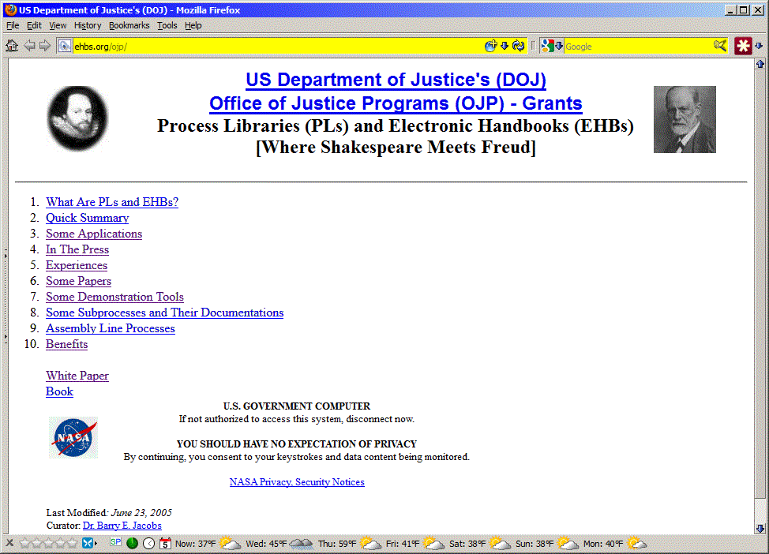The height and width of the screenshot is (554, 769).
Task: Open Some Subprocesses and Their Documentations link
Action: 165,313
